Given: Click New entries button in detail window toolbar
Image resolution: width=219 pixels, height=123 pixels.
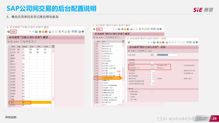Looking at the screenshot, I should pos(133,51).
